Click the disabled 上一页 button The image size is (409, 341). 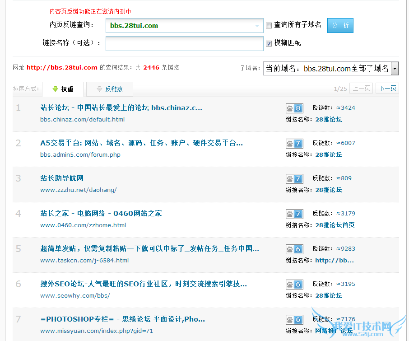click(x=361, y=88)
